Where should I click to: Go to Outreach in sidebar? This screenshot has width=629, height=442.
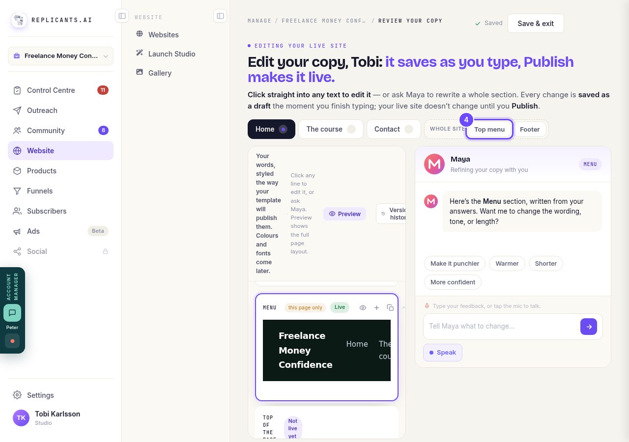pyautogui.click(x=60, y=110)
